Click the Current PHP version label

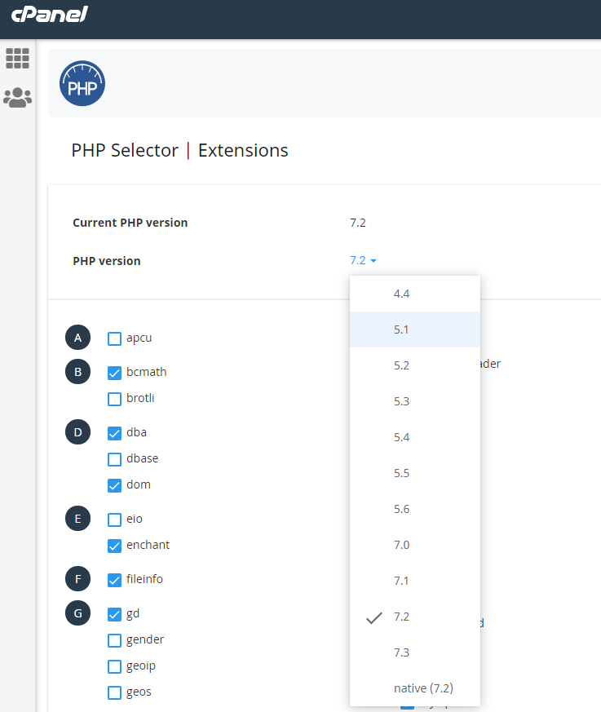click(130, 223)
